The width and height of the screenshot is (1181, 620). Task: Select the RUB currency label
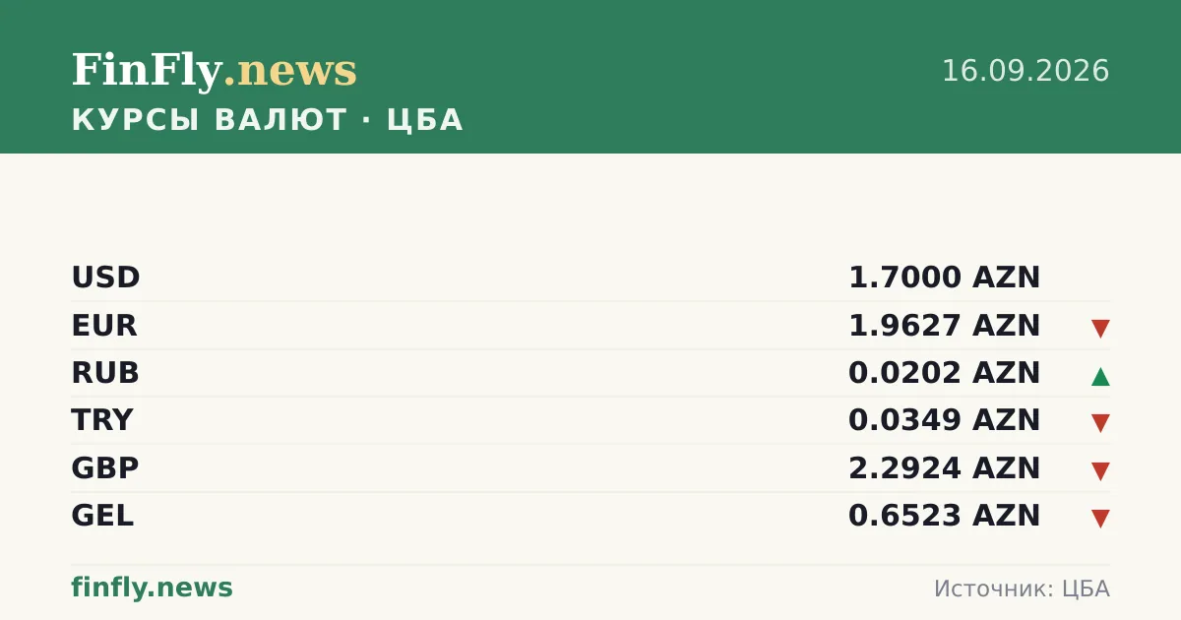click(105, 373)
